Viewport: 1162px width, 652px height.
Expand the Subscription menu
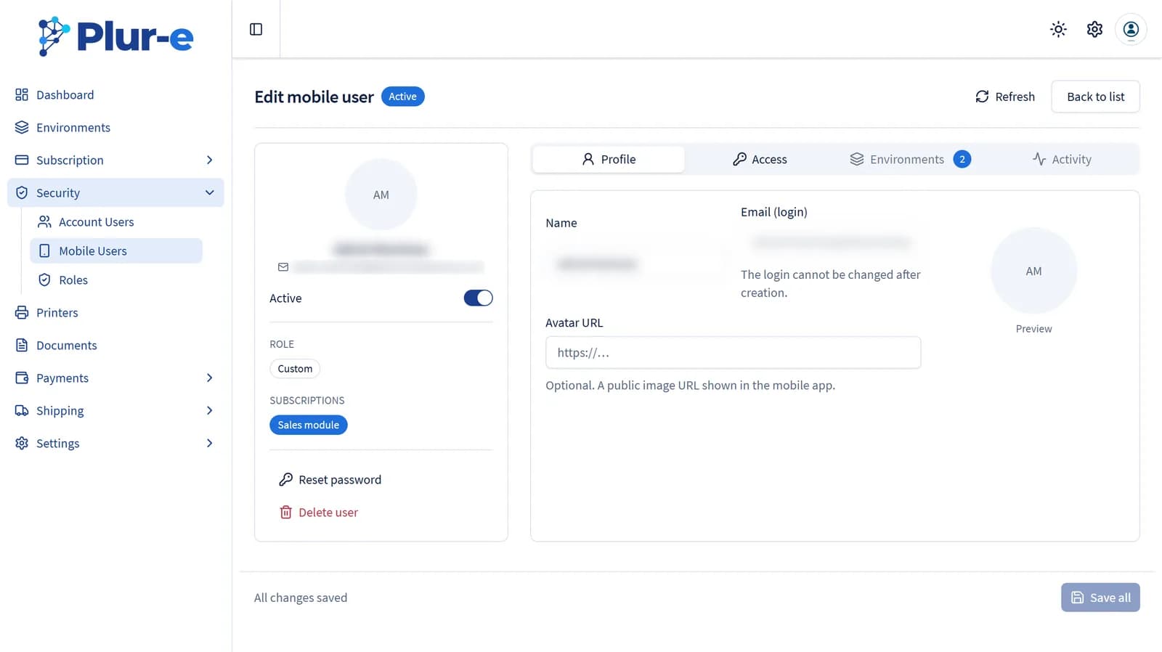[x=115, y=160]
